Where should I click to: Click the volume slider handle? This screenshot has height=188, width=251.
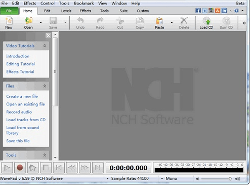[230, 179]
